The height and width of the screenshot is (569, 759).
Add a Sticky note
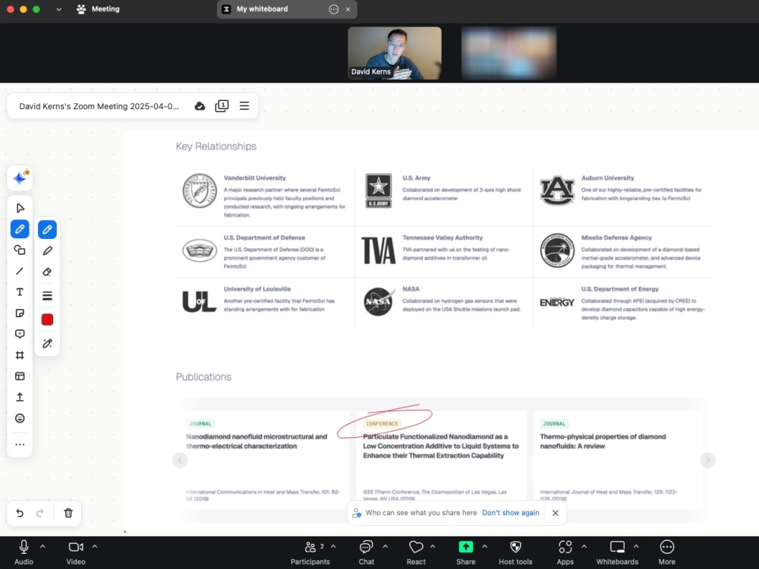[x=20, y=313]
